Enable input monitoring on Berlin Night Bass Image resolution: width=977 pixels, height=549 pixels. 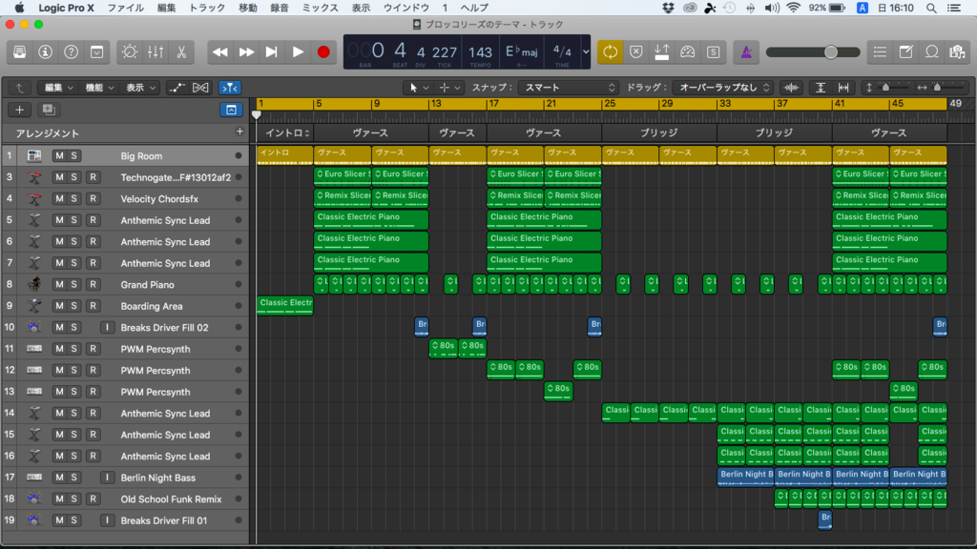107,478
